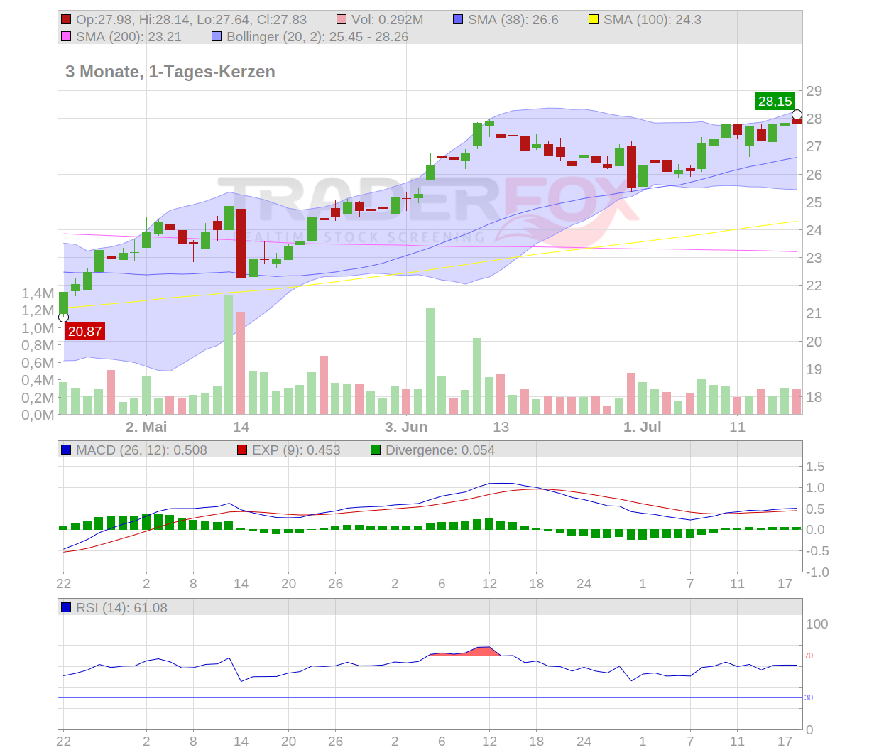Click the 'Divergence: 0.054' legend text

pos(440,450)
